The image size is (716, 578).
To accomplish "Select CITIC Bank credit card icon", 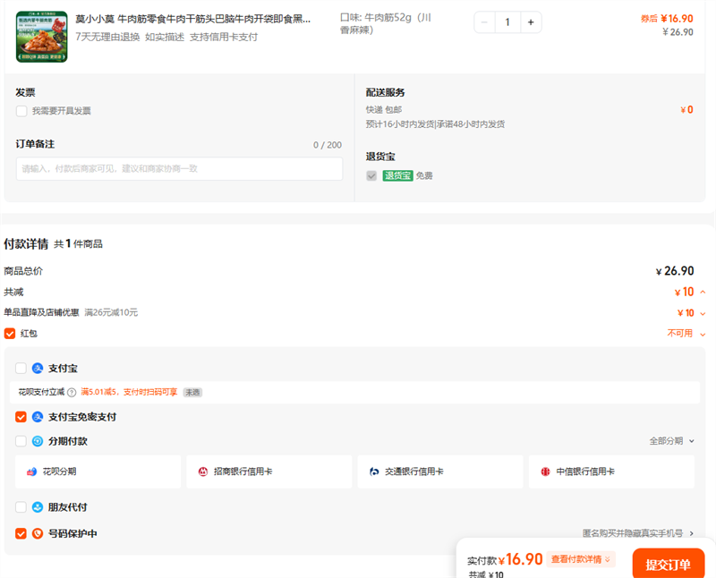I will point(545,472).
